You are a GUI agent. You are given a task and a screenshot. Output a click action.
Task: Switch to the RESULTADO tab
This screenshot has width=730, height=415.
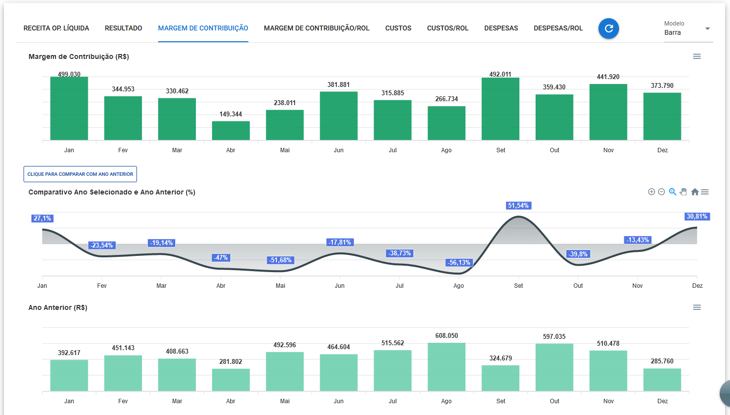click(x=123, y=28)
